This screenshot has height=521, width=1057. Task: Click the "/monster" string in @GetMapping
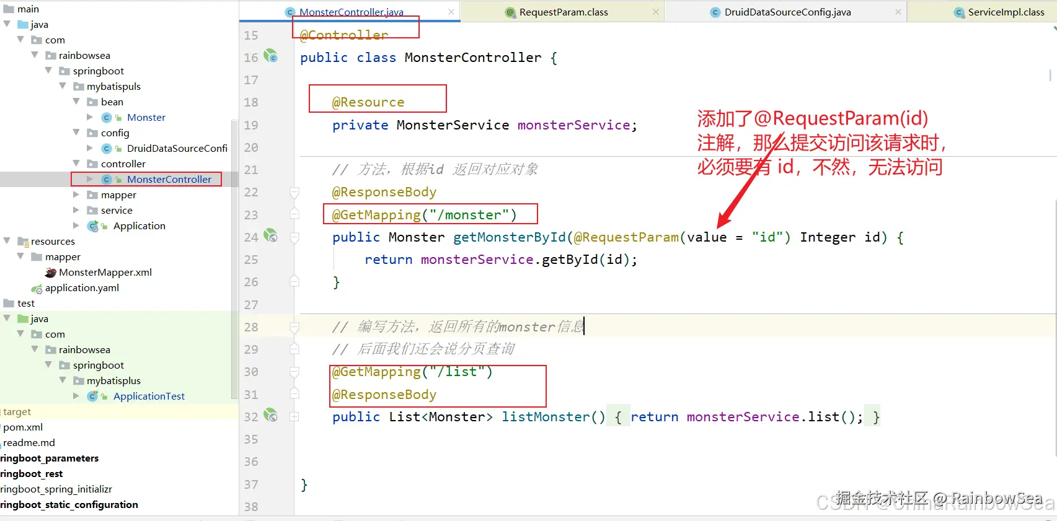click(469, 215)
